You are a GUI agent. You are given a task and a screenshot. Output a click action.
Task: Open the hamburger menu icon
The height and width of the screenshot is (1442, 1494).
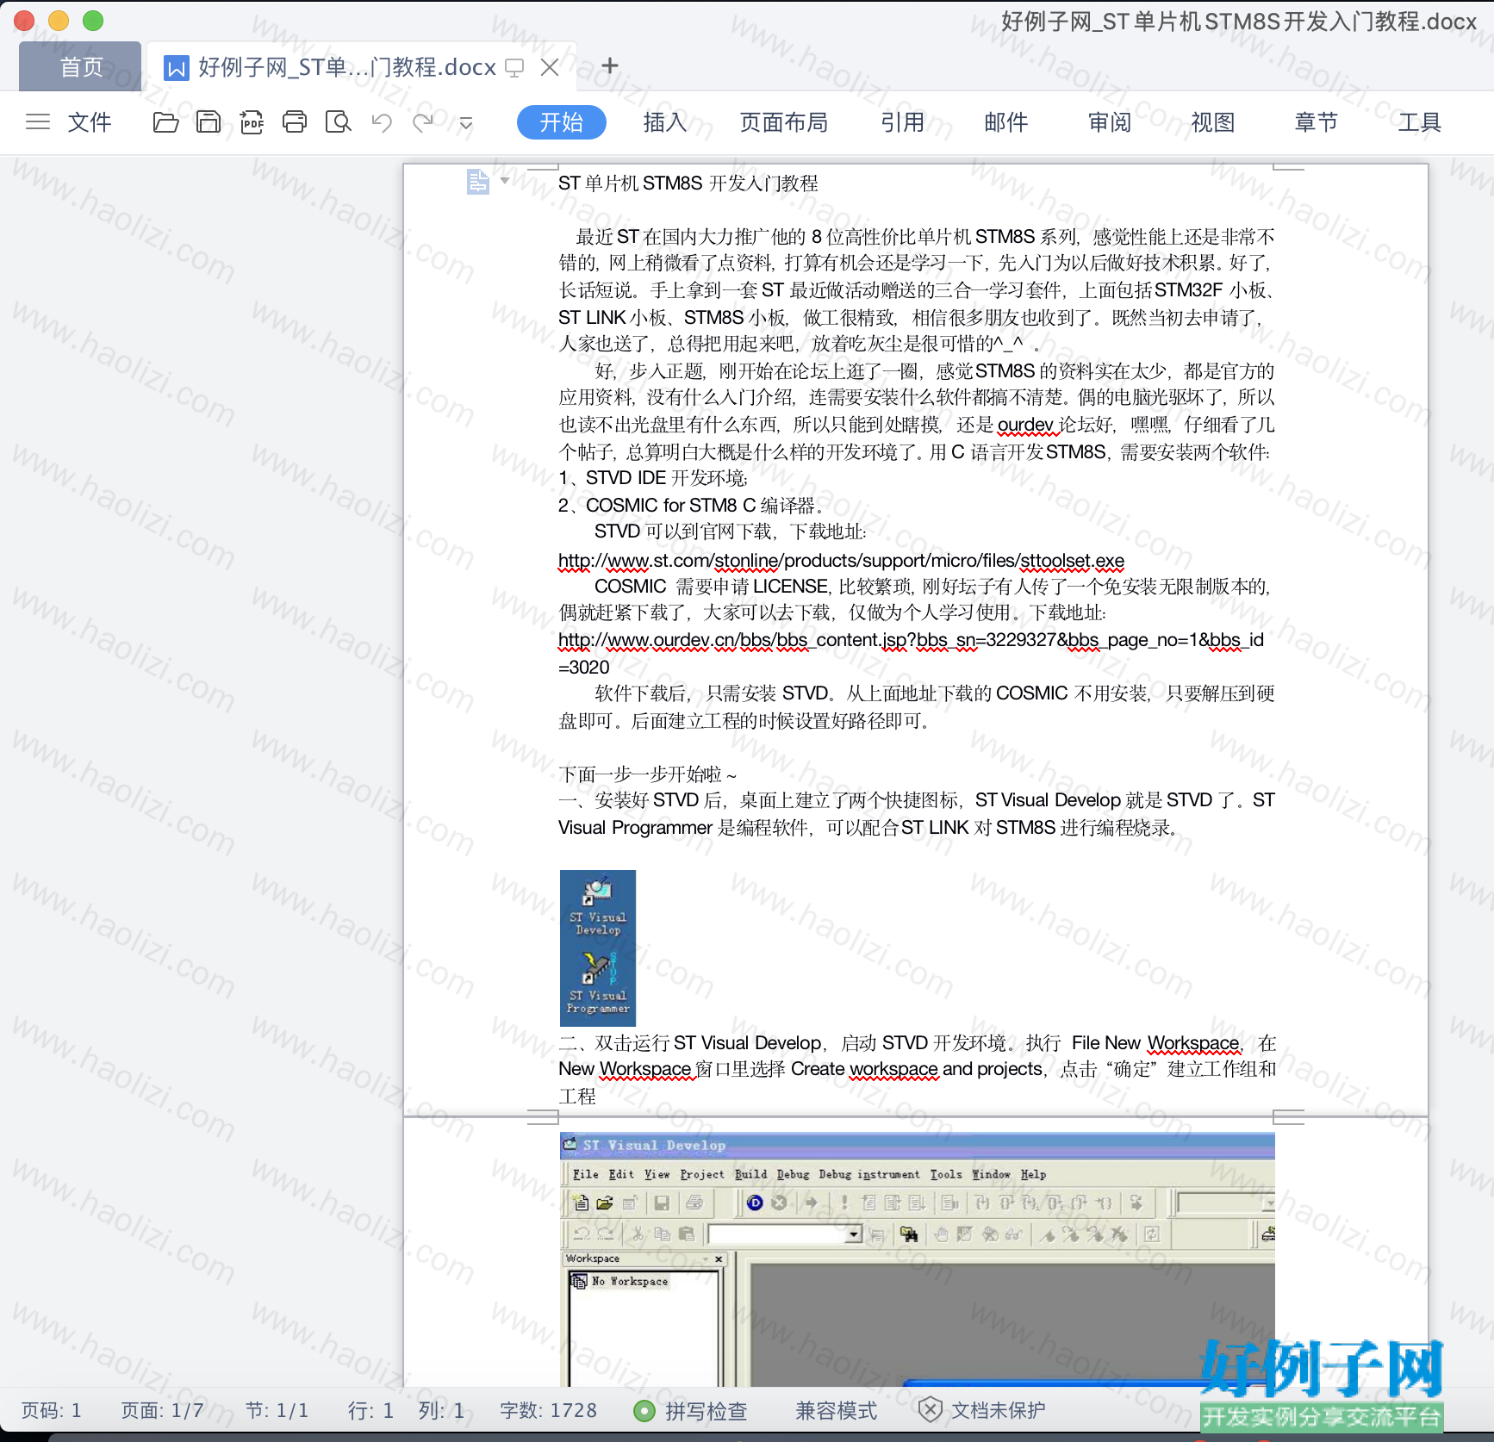tap(38, 121)
